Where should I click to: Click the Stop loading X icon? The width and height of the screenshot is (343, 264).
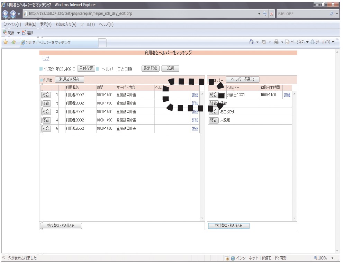point(272,13)
